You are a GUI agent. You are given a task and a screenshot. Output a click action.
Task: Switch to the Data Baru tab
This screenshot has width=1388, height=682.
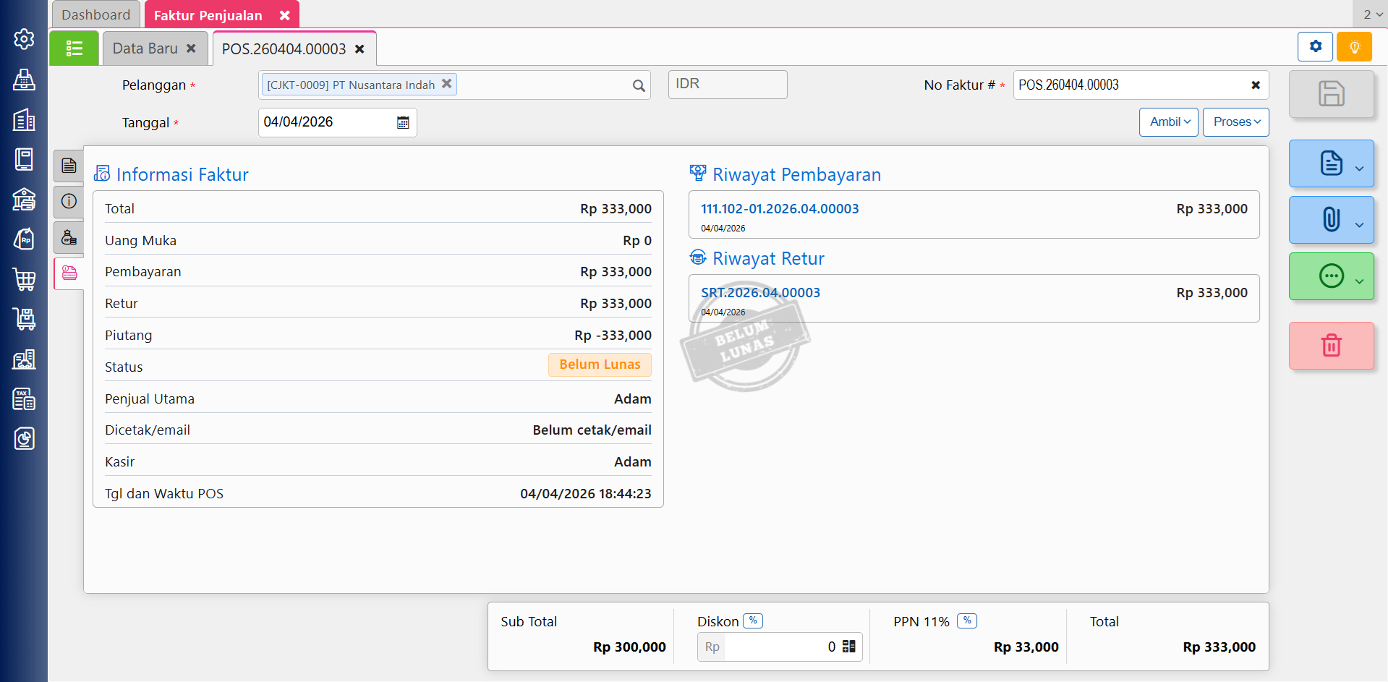(145, 49)
